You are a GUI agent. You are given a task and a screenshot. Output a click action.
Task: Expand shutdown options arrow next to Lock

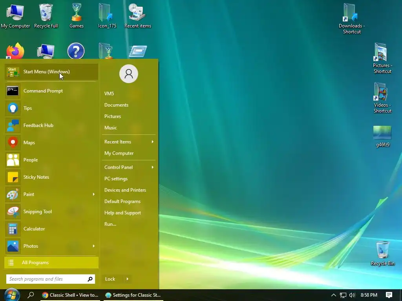(x=128, y=279)
